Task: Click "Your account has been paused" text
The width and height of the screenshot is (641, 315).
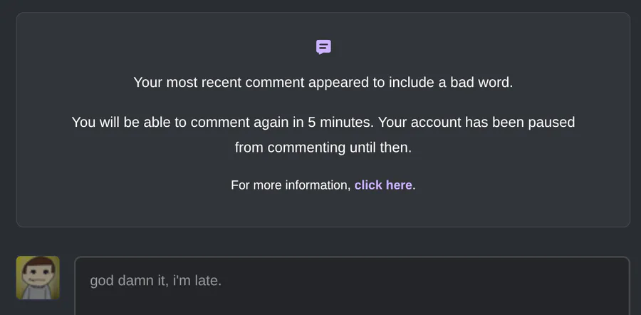Action: coord(476,123)
